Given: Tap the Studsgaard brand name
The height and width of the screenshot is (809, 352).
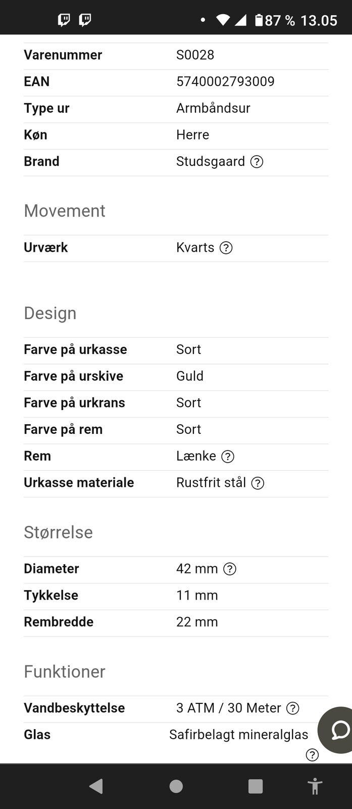Looking at the screenshot, I should coord(210,161).
